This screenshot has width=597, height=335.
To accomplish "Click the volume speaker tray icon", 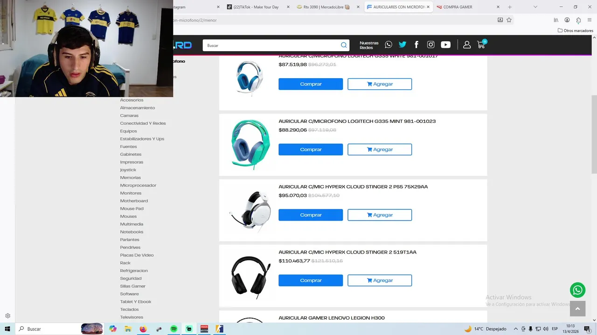I will [x=546, y=329].
